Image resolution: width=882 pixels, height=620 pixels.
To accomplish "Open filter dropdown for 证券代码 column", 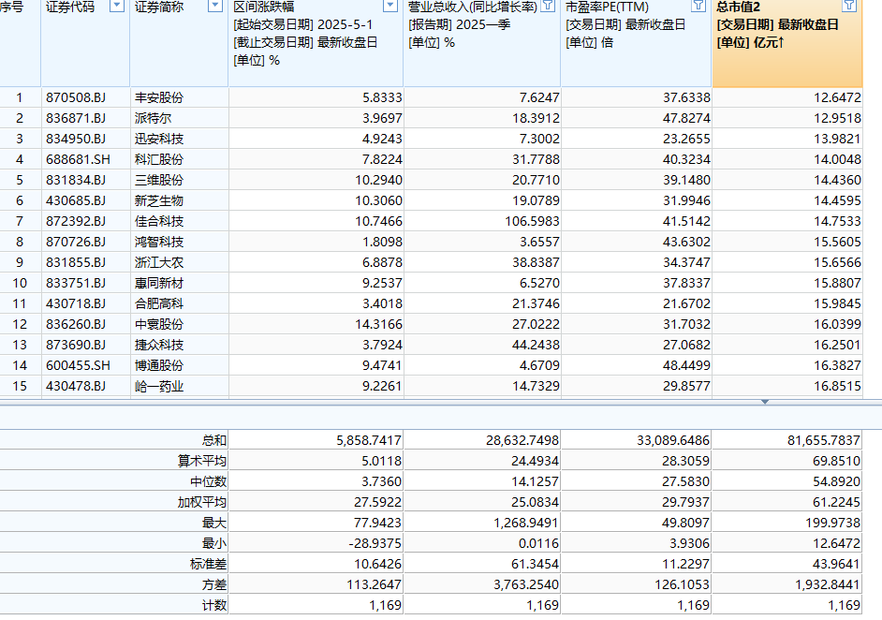I will pos(116,7).
